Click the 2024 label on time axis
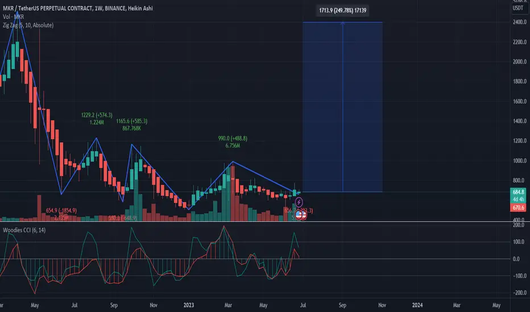 point(417,305)
